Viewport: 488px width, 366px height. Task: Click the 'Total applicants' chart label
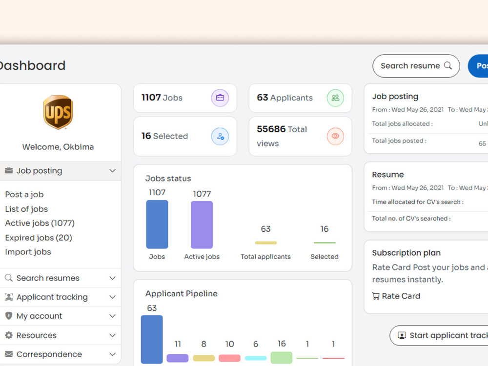[x=265, y=257]
